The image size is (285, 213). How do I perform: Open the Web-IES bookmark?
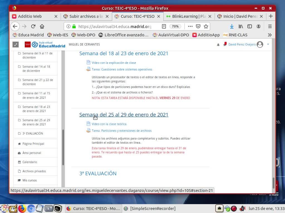58,35
